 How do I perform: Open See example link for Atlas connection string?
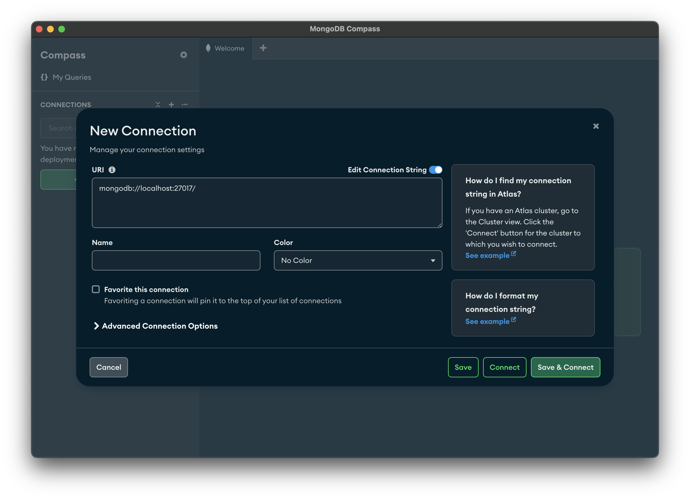click(x=490, y=255)
